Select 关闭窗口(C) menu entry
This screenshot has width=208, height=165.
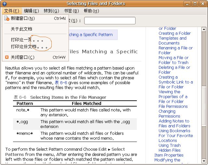click(35, 57)
